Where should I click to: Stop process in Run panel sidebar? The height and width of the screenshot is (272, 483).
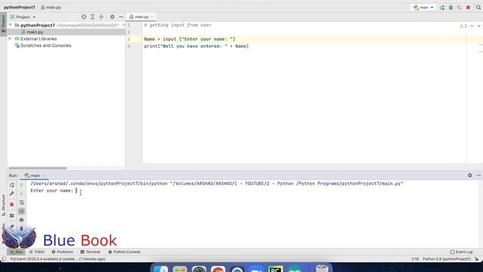click(12, 205)
